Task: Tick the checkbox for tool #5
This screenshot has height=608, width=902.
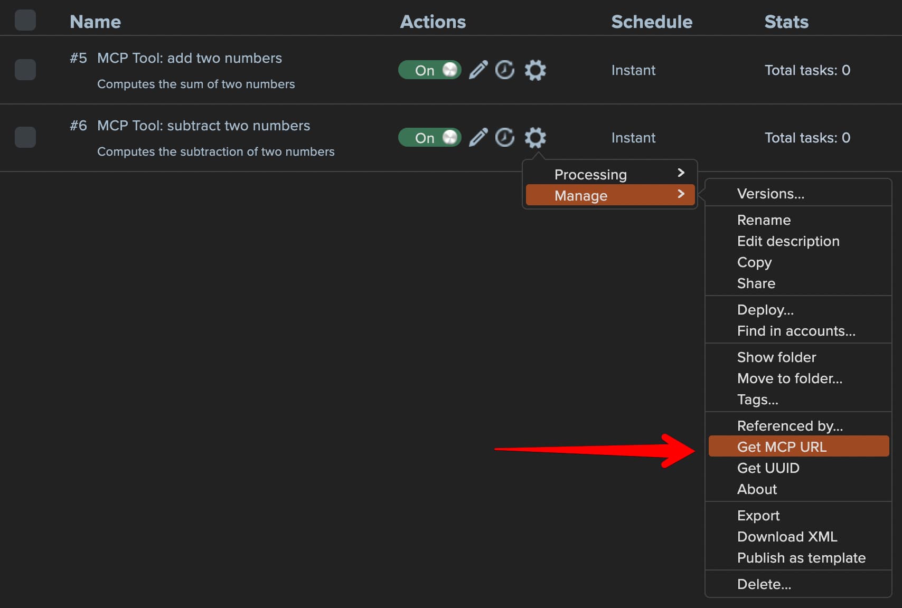Action: 25,70
